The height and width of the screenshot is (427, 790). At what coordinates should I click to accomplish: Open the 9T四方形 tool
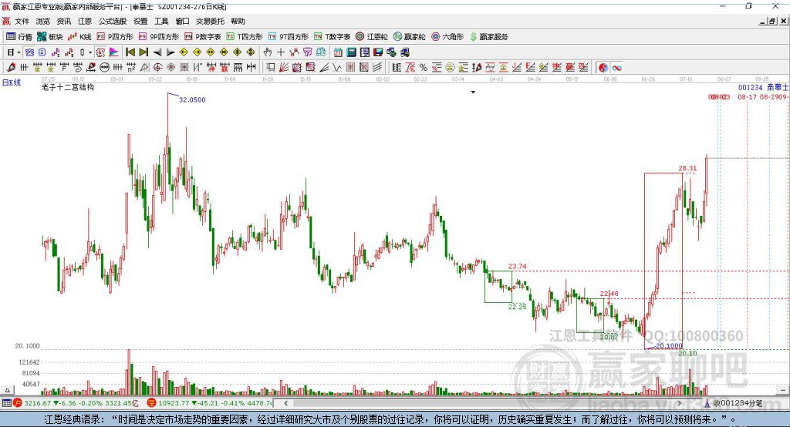[289, 37]
